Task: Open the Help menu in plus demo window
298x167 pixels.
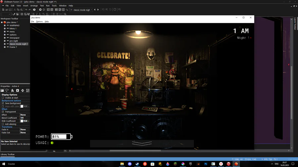Action: tap(47, 21)
